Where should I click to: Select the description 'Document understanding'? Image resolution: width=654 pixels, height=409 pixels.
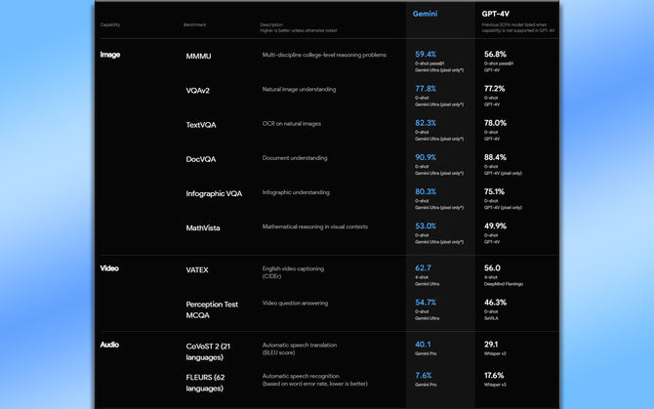[x=295, y=158]
